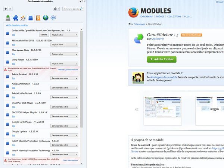Open activation dropdown for Microsoft Office 2013

pyautogui.click(x=64, y=44)
